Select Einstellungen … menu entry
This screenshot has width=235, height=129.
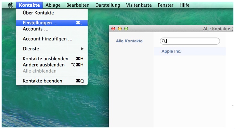[x=52, y=23]
